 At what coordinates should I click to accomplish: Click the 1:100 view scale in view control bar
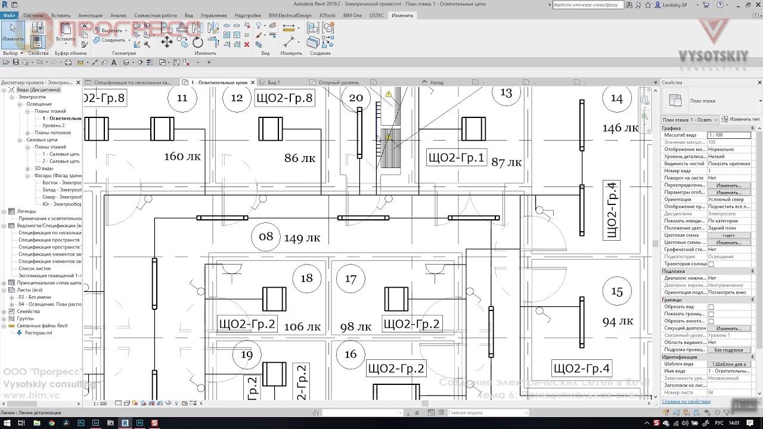pos(100,403)
